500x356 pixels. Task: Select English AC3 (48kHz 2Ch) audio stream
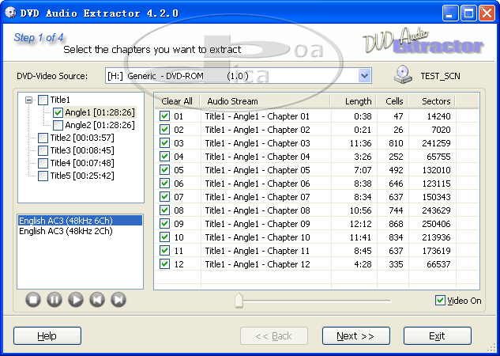(66, 232)
